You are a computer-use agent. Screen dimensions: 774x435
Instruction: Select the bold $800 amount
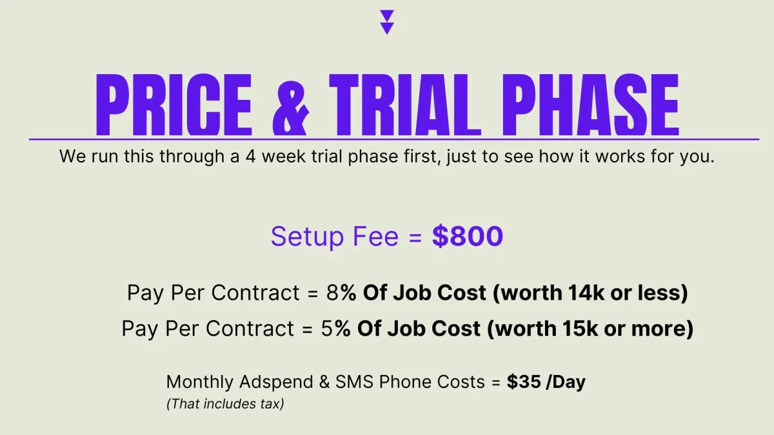pos(468,237)
